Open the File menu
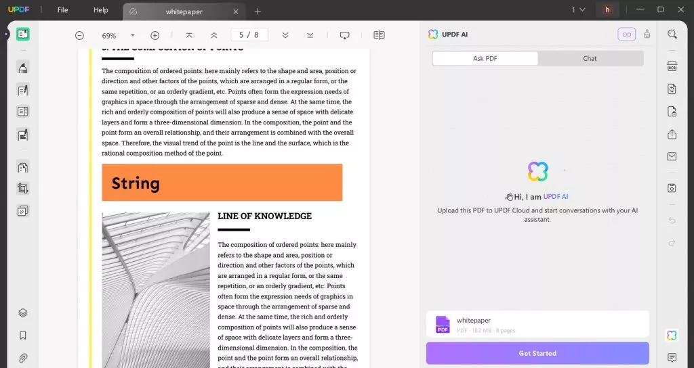 tap(63, 9)
